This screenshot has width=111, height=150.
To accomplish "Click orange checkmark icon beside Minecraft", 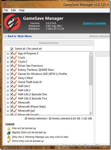I will 15,102.
